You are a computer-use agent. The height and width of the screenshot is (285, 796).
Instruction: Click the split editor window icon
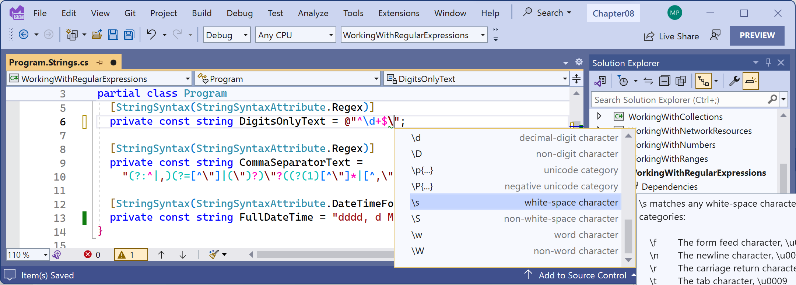(x=576, y=78)
